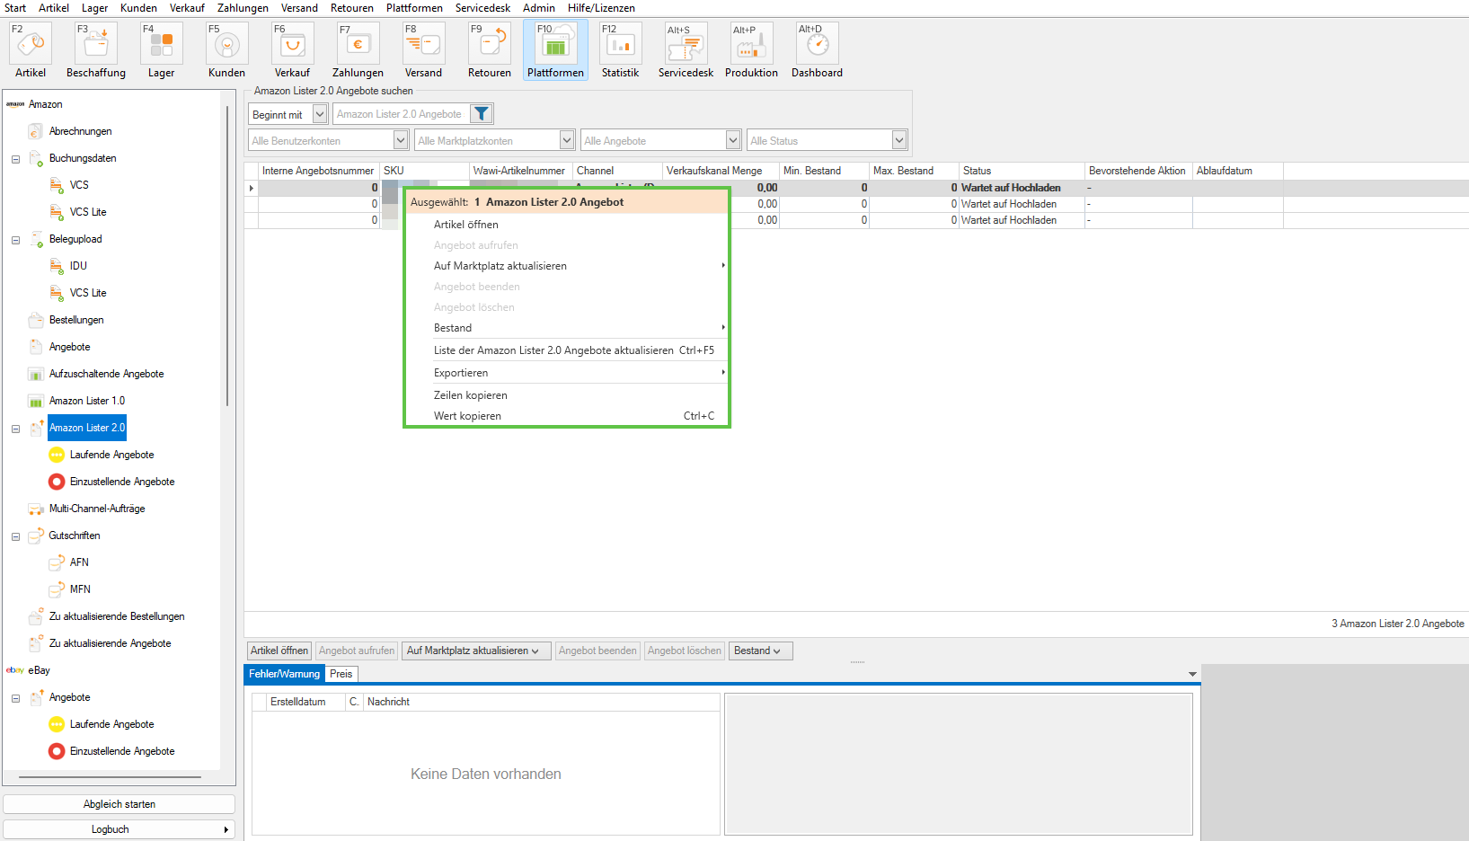The image size is (1469, 841).
Task: Collapse the Amazon Lister 2.0 tree node
Action: point(15,429)
